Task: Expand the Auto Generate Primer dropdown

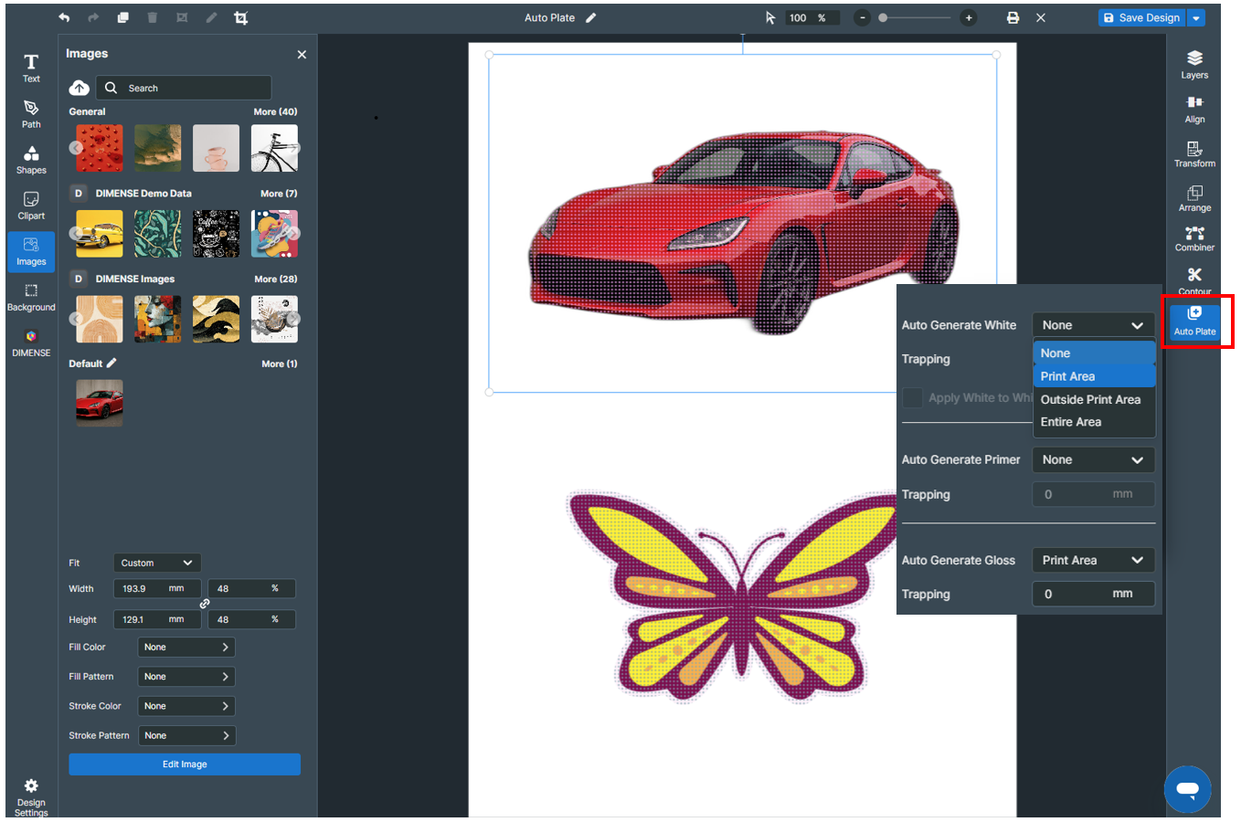Action: [1092, 460]
